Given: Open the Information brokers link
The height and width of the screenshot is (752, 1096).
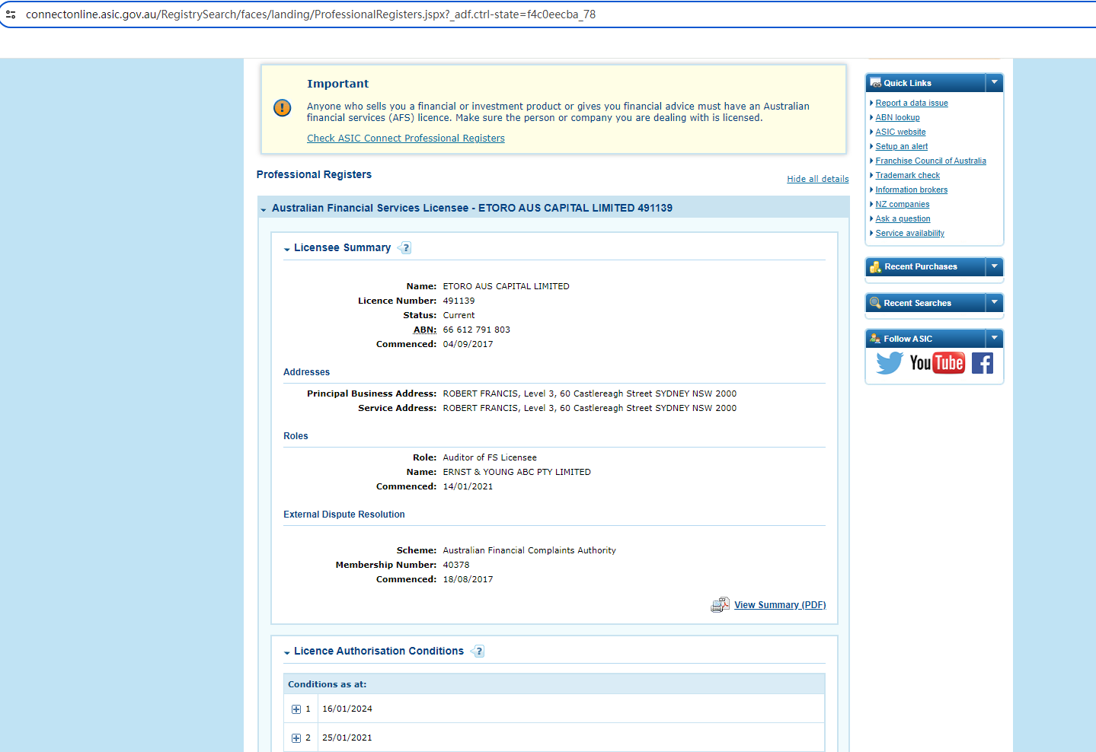Looking at the screenshot, I should (x=912, y=190).
